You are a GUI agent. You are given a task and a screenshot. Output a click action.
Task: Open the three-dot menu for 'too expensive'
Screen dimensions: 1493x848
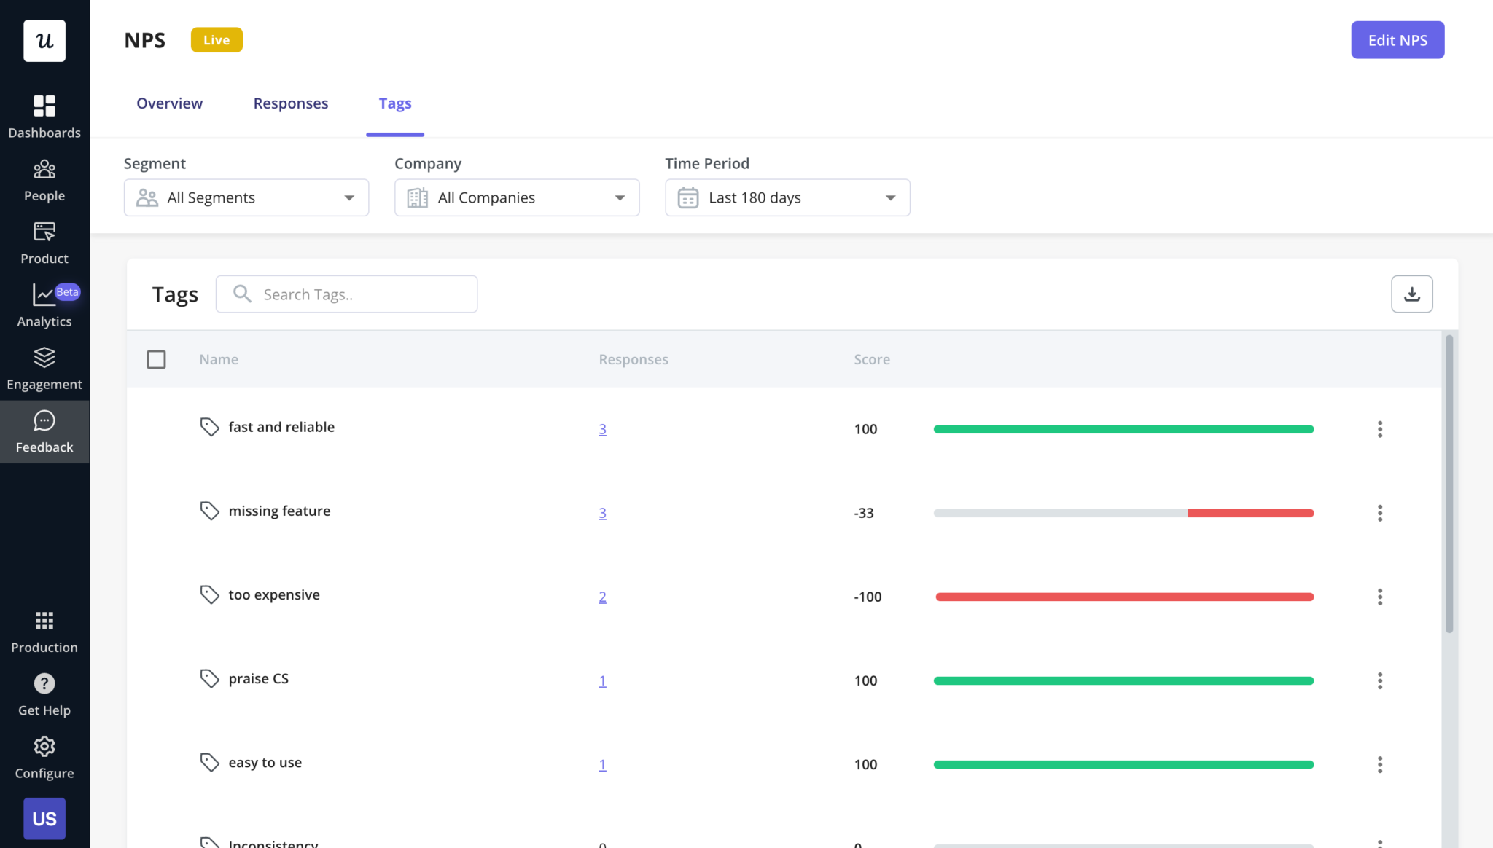pos(1379,597)
